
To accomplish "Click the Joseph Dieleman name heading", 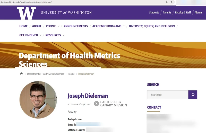I will 88,96.
